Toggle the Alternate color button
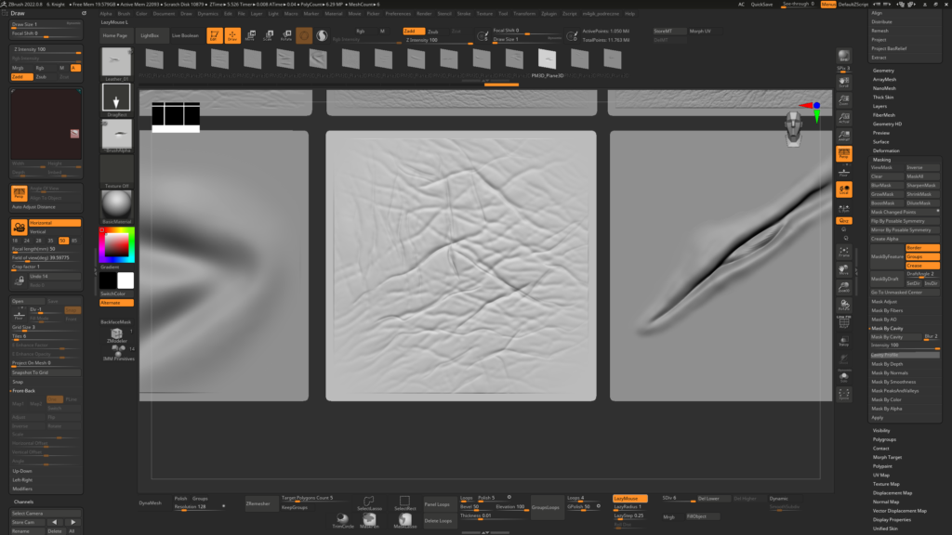The width and height of the screenshot is (952, 535). [116, 303]
